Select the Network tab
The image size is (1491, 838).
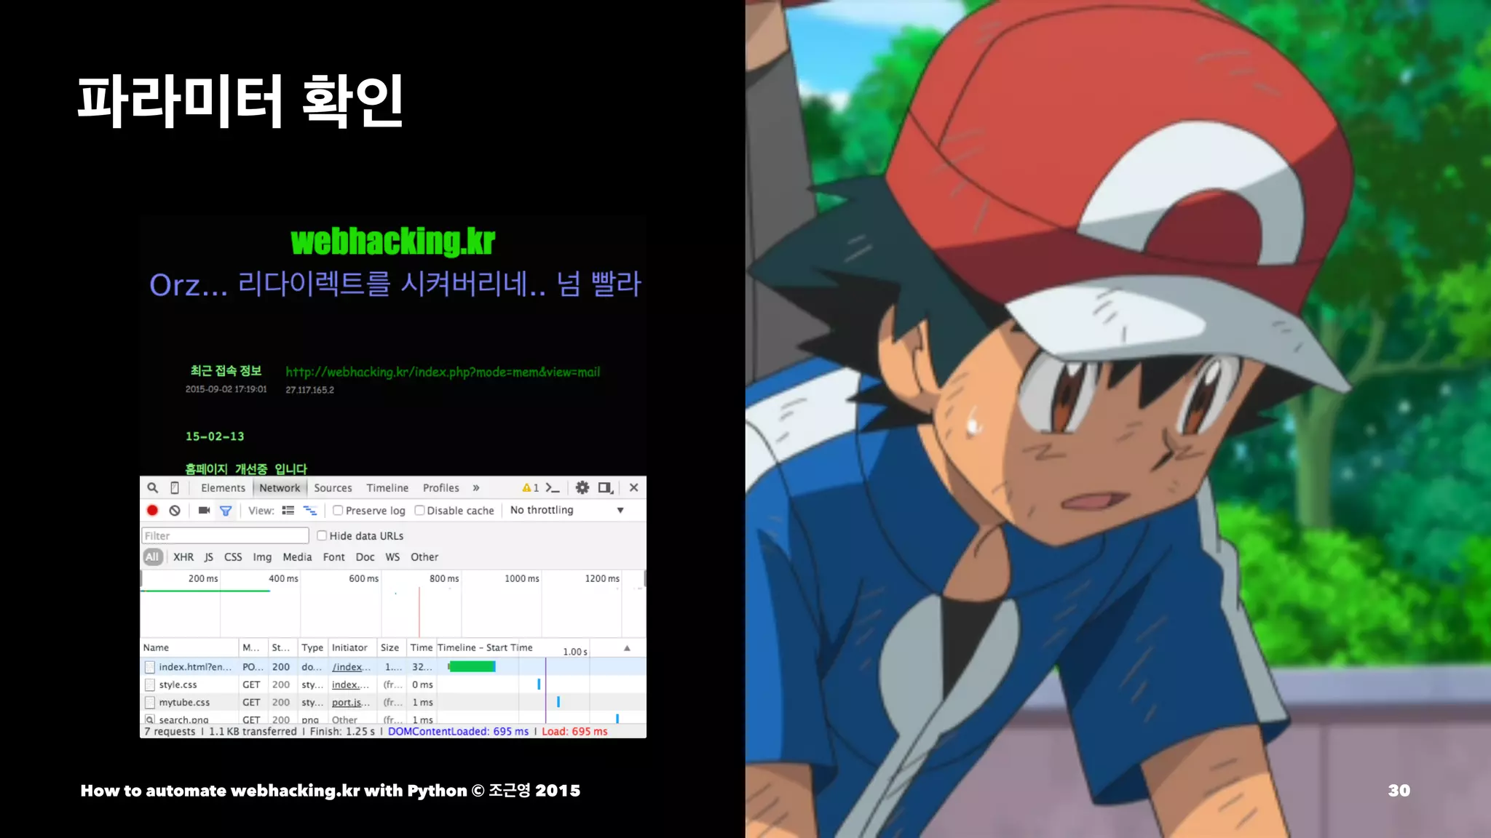point(280,488)
